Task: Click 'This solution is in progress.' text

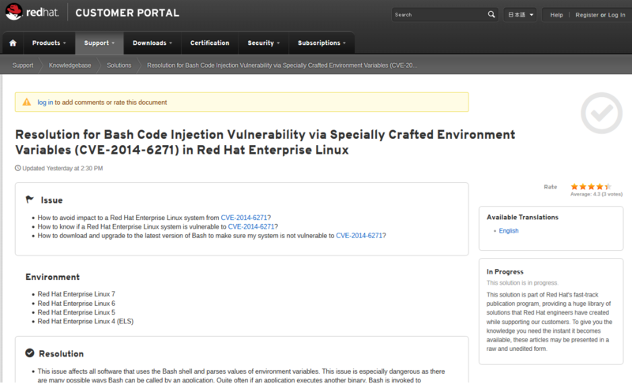Action: tap(522, 283)
